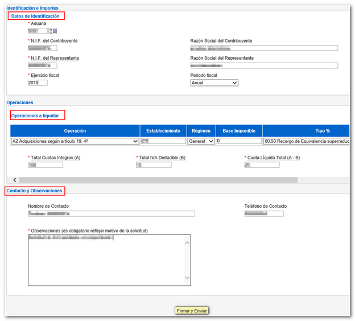Viewport: 355px width, 321px height.
Task: Click the Base Imponible input field
Action: click(238, 141)
